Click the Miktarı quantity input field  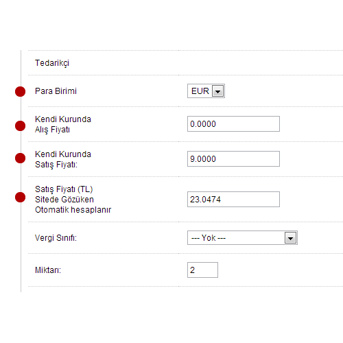[202, 270]
